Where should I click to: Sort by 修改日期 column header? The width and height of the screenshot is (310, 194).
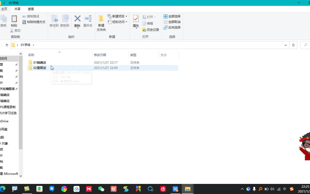[100, 55]
